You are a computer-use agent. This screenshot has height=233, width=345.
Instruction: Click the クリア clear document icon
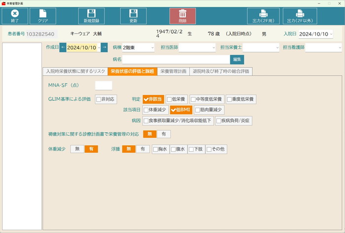coord(43,14)
